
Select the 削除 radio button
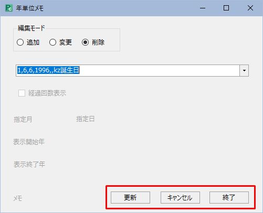85,42
